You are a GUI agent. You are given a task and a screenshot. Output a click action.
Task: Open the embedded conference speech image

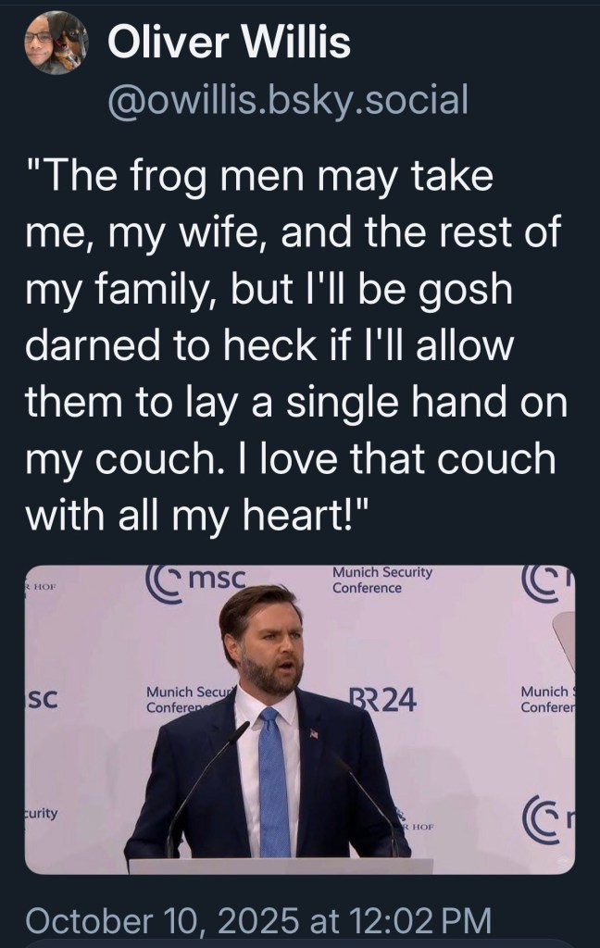(299, 719)
